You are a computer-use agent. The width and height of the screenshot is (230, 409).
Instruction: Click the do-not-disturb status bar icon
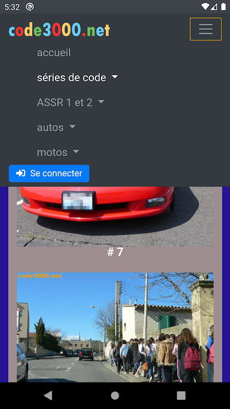(30, 7)
